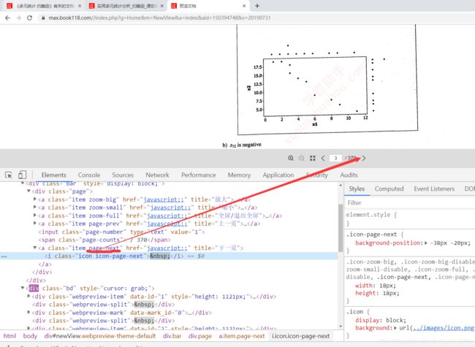Viewport: 475px width, 347px height.
Task: Go to previous page arrow in viewer
Action: pos(323,158)
